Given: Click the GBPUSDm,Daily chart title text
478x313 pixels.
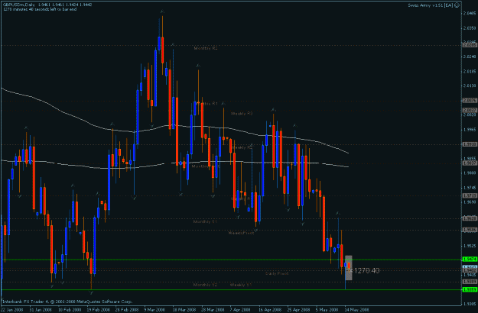Looking at the screenshot, I should (x=19, y=5).
